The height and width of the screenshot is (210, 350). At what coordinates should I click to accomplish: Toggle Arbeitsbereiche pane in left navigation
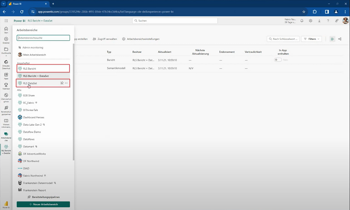click(6, 136)
